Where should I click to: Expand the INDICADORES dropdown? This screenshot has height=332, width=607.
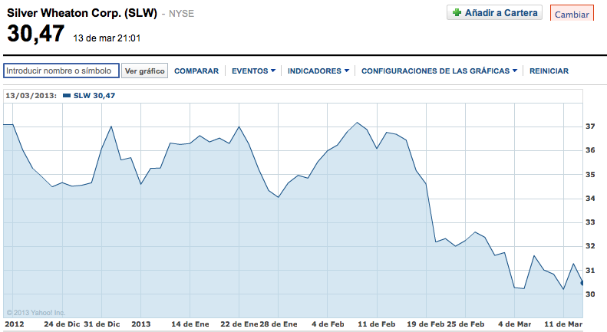318,71
